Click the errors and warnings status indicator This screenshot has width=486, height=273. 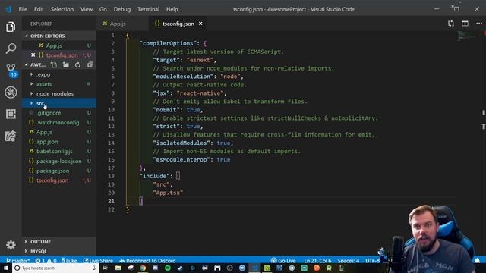[46, 261]
